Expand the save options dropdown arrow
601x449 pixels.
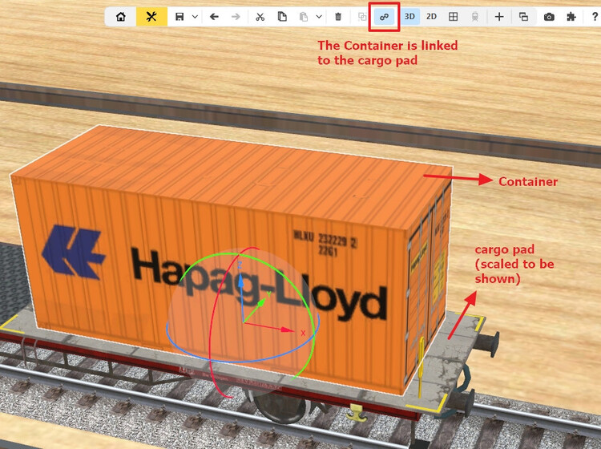pos(195,17)
